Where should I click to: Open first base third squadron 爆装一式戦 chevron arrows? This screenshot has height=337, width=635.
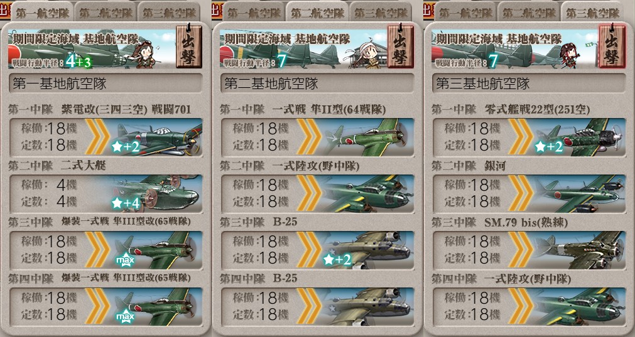(97, 250)
